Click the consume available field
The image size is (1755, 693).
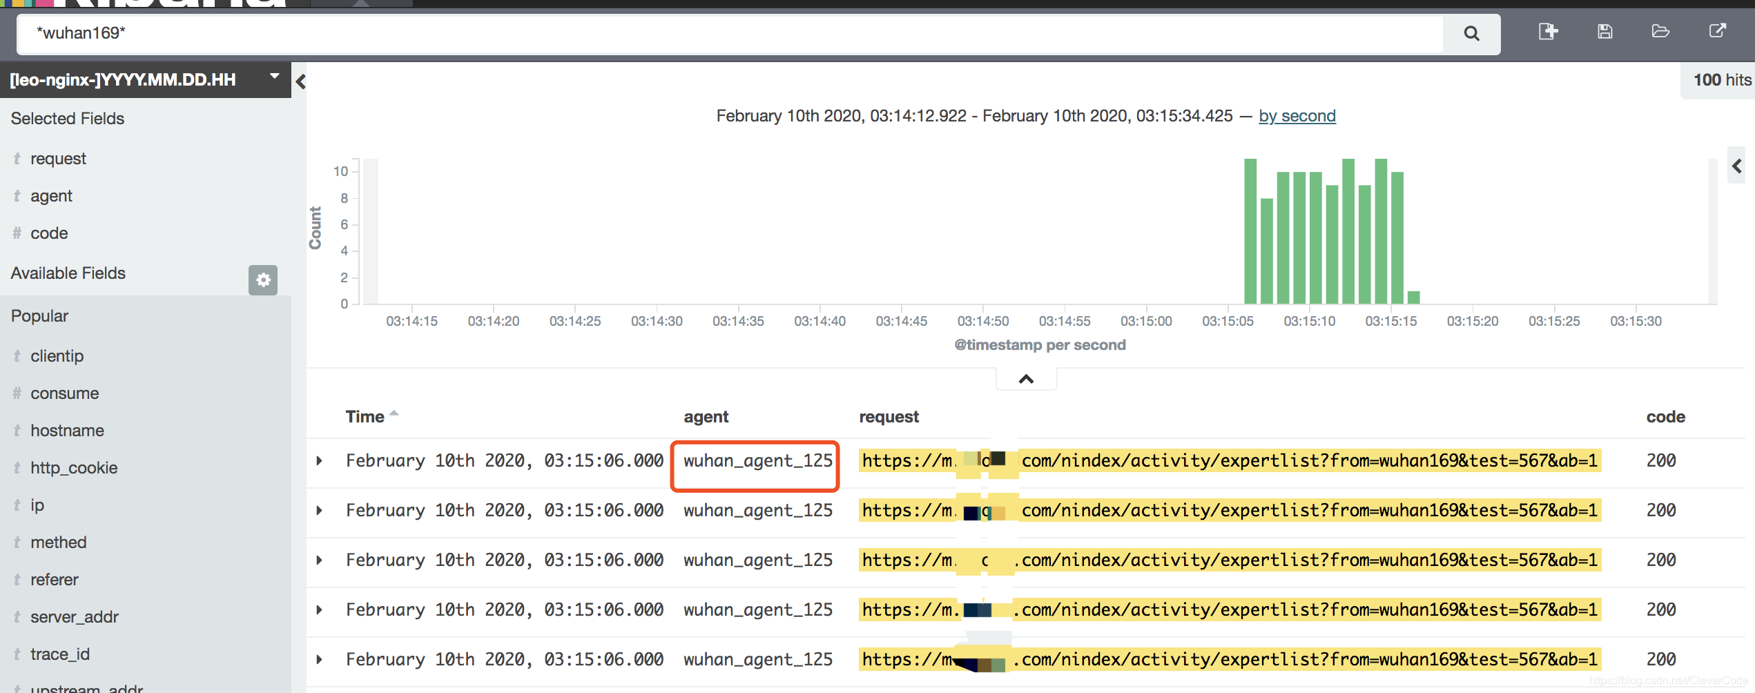point(64,393)
